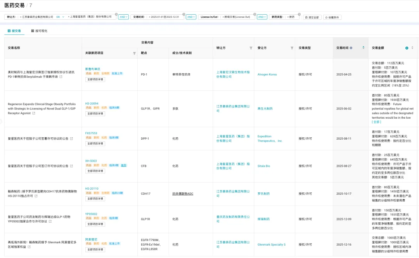Change the OR operator in 转让方 filter

tap(60, 17)
